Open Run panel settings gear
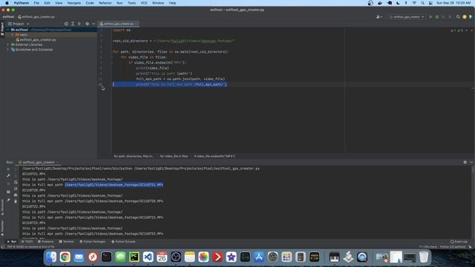The height and width of the screenshot is (267, 475). tap(465, 162)
